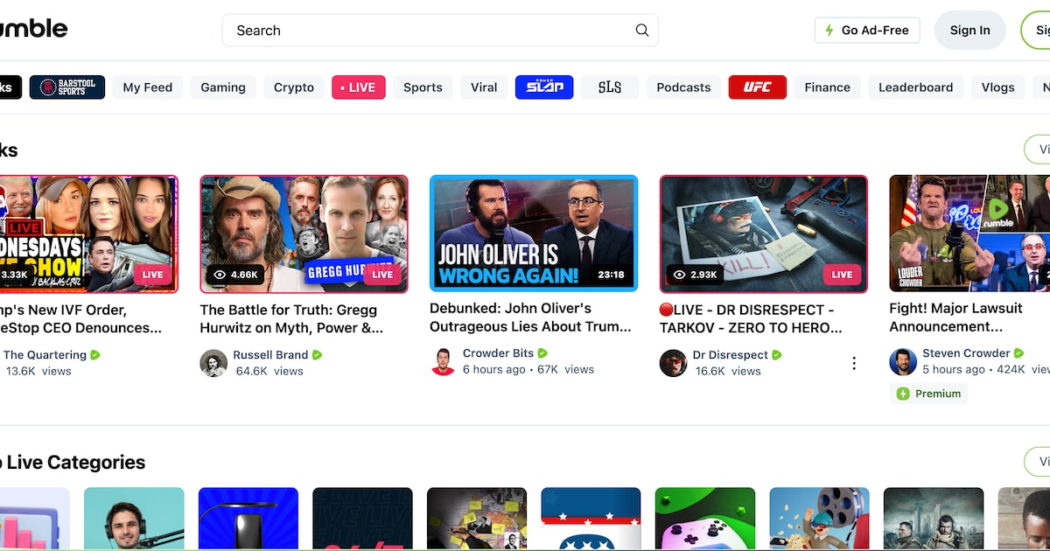Viewport: 1050px width, 551px height.
Task: Select the UFC logo chip
Action: pos(758,87)
